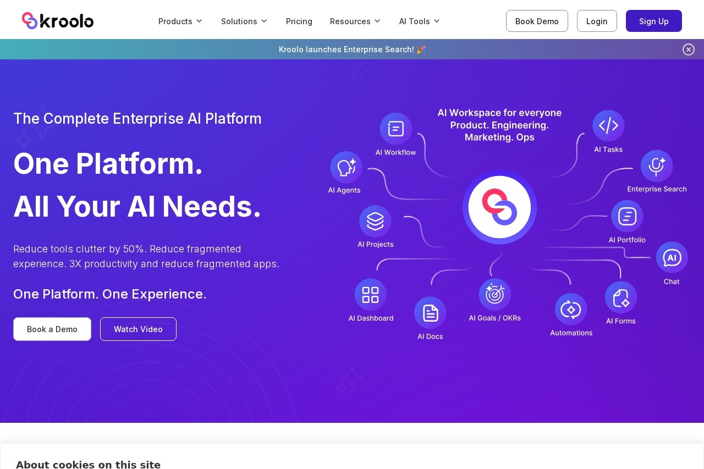
Task: Select the AI Agents icon
Action: click(x=346, y=167)
